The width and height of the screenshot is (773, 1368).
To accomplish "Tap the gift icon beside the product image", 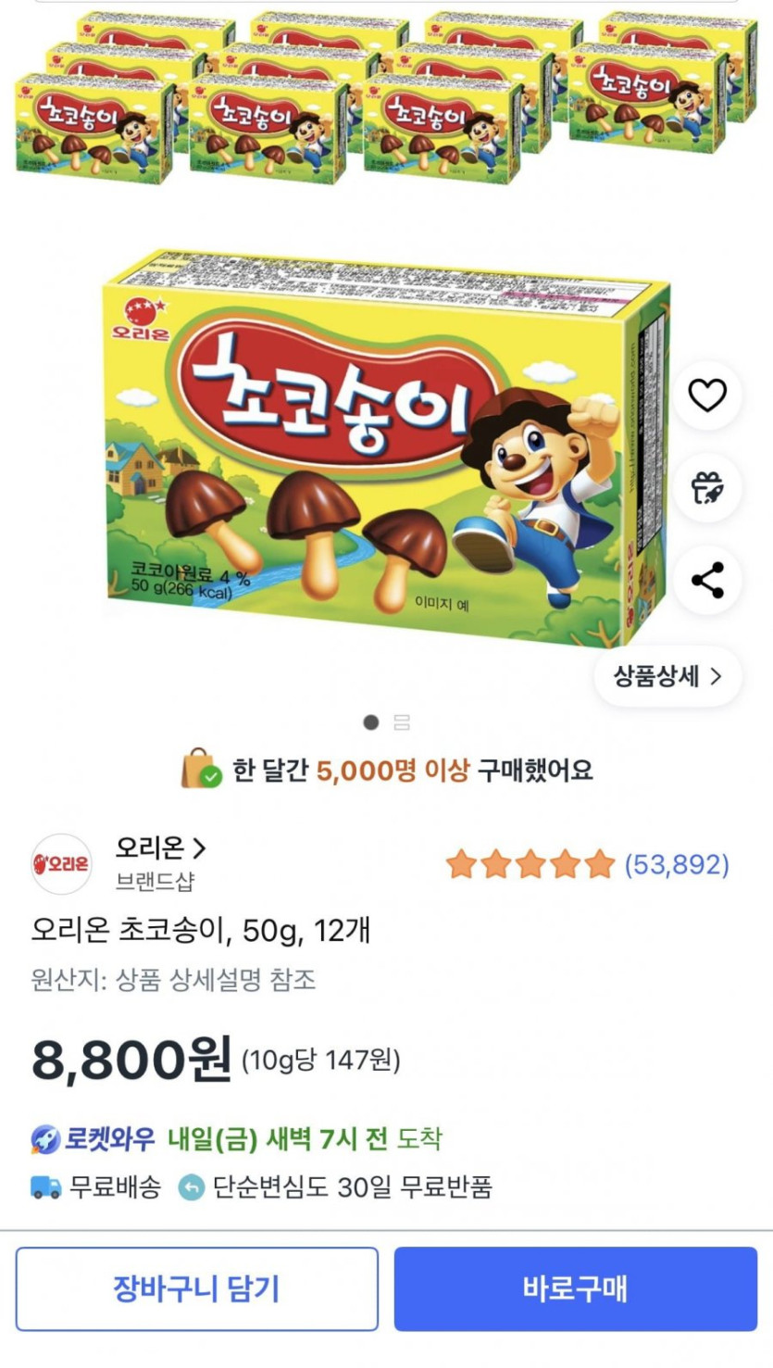I will point(707,487).
